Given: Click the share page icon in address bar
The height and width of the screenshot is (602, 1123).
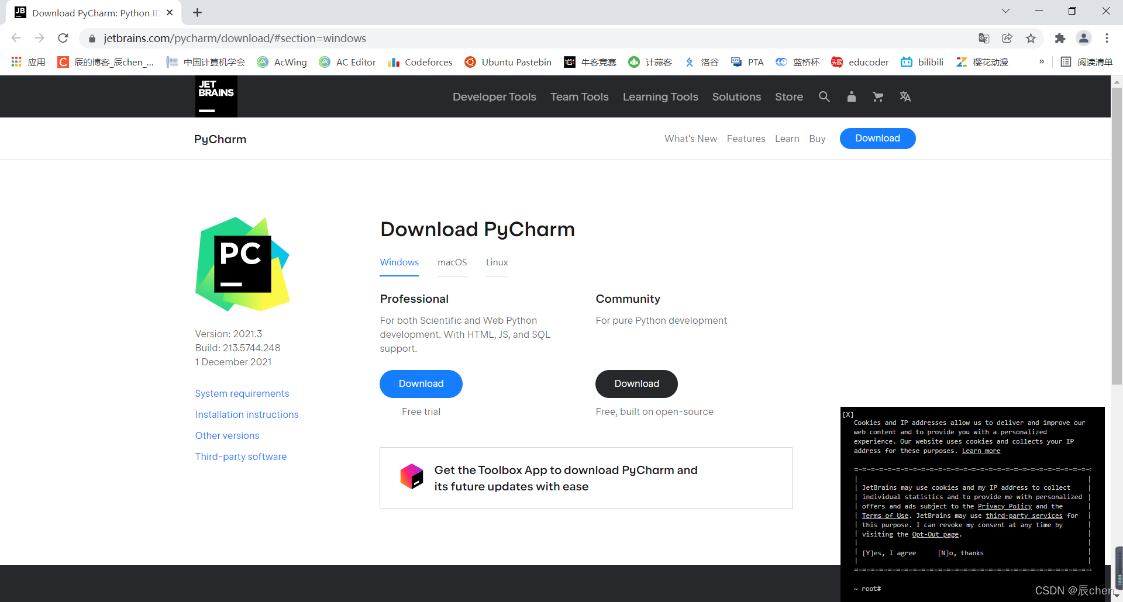Looking at the screenshot, I should point(1007,38).
